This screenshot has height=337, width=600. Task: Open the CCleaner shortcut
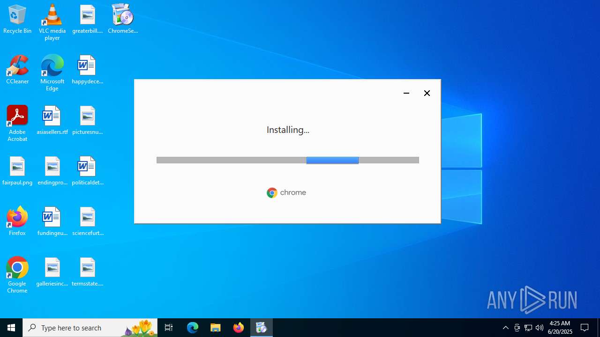tap(17, 70)
